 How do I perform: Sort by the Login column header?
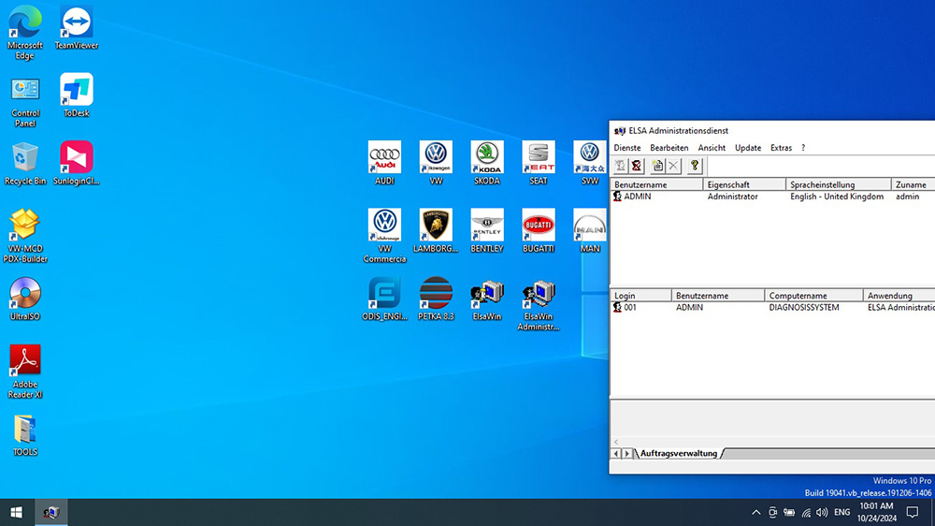tap(641, 296)
